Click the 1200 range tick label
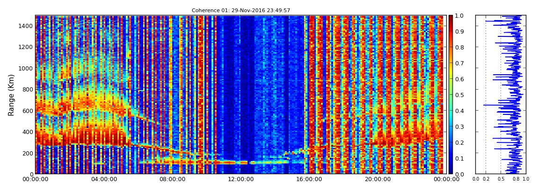Viewport: 538px width, 190px height. 26,47
